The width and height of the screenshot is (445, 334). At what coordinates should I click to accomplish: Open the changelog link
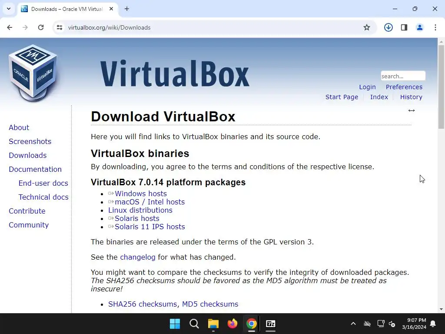138,257
